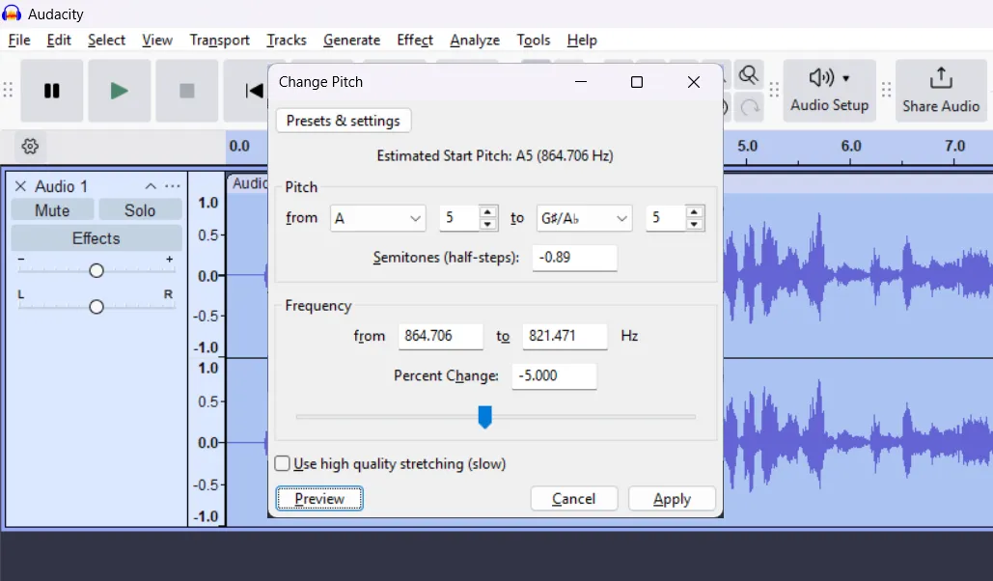Click the Skip to Start button
Image resolution: width=993 pixels, height=581 pixels.
pos(249,91)
